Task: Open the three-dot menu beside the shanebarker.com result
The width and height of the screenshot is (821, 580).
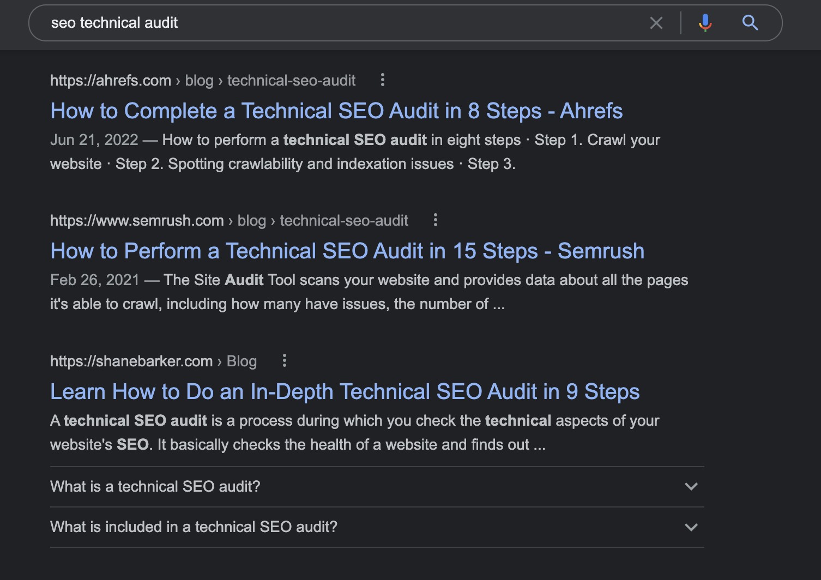Action: (x=284, y=360)
